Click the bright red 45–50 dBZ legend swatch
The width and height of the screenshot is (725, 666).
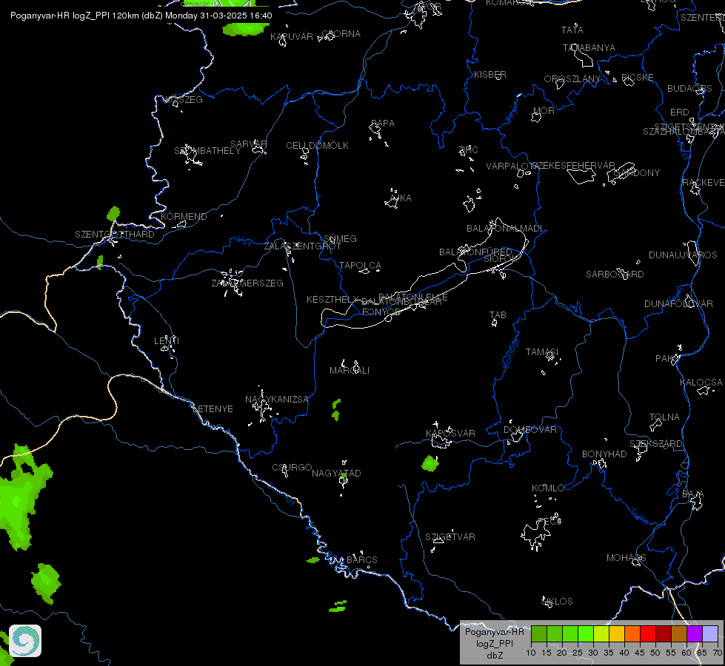[648, 633]
